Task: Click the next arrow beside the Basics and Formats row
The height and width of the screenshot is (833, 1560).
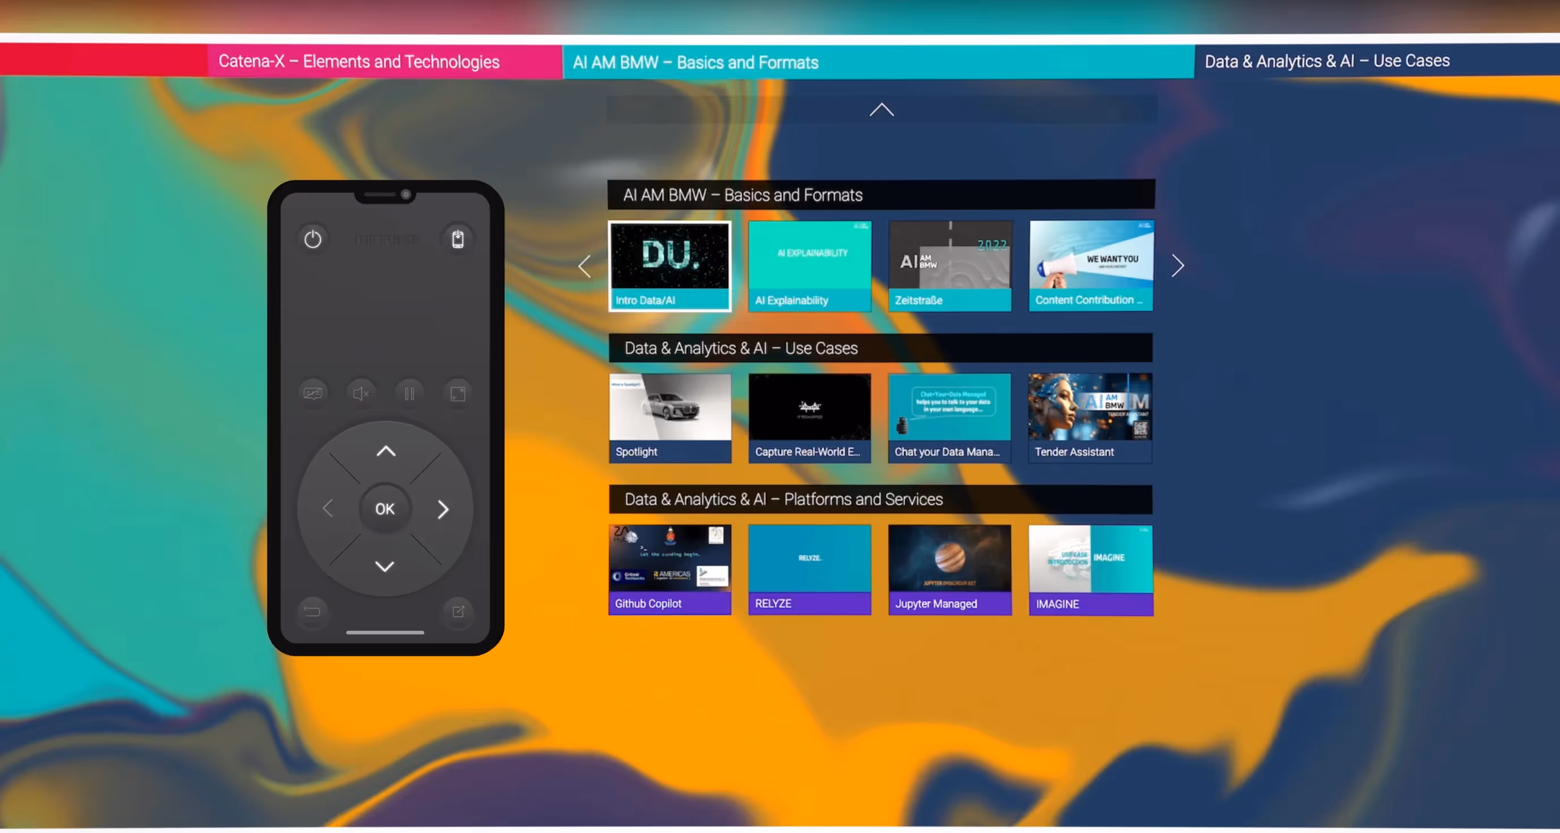Action: click(1177, 265)
